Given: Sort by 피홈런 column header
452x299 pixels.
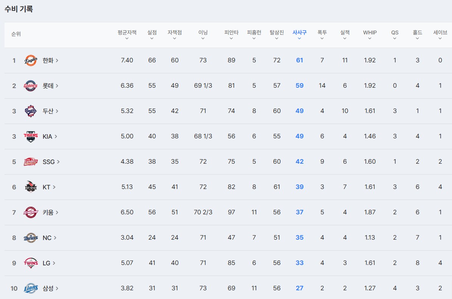Looking at the screenshot, I should (254, 34).
